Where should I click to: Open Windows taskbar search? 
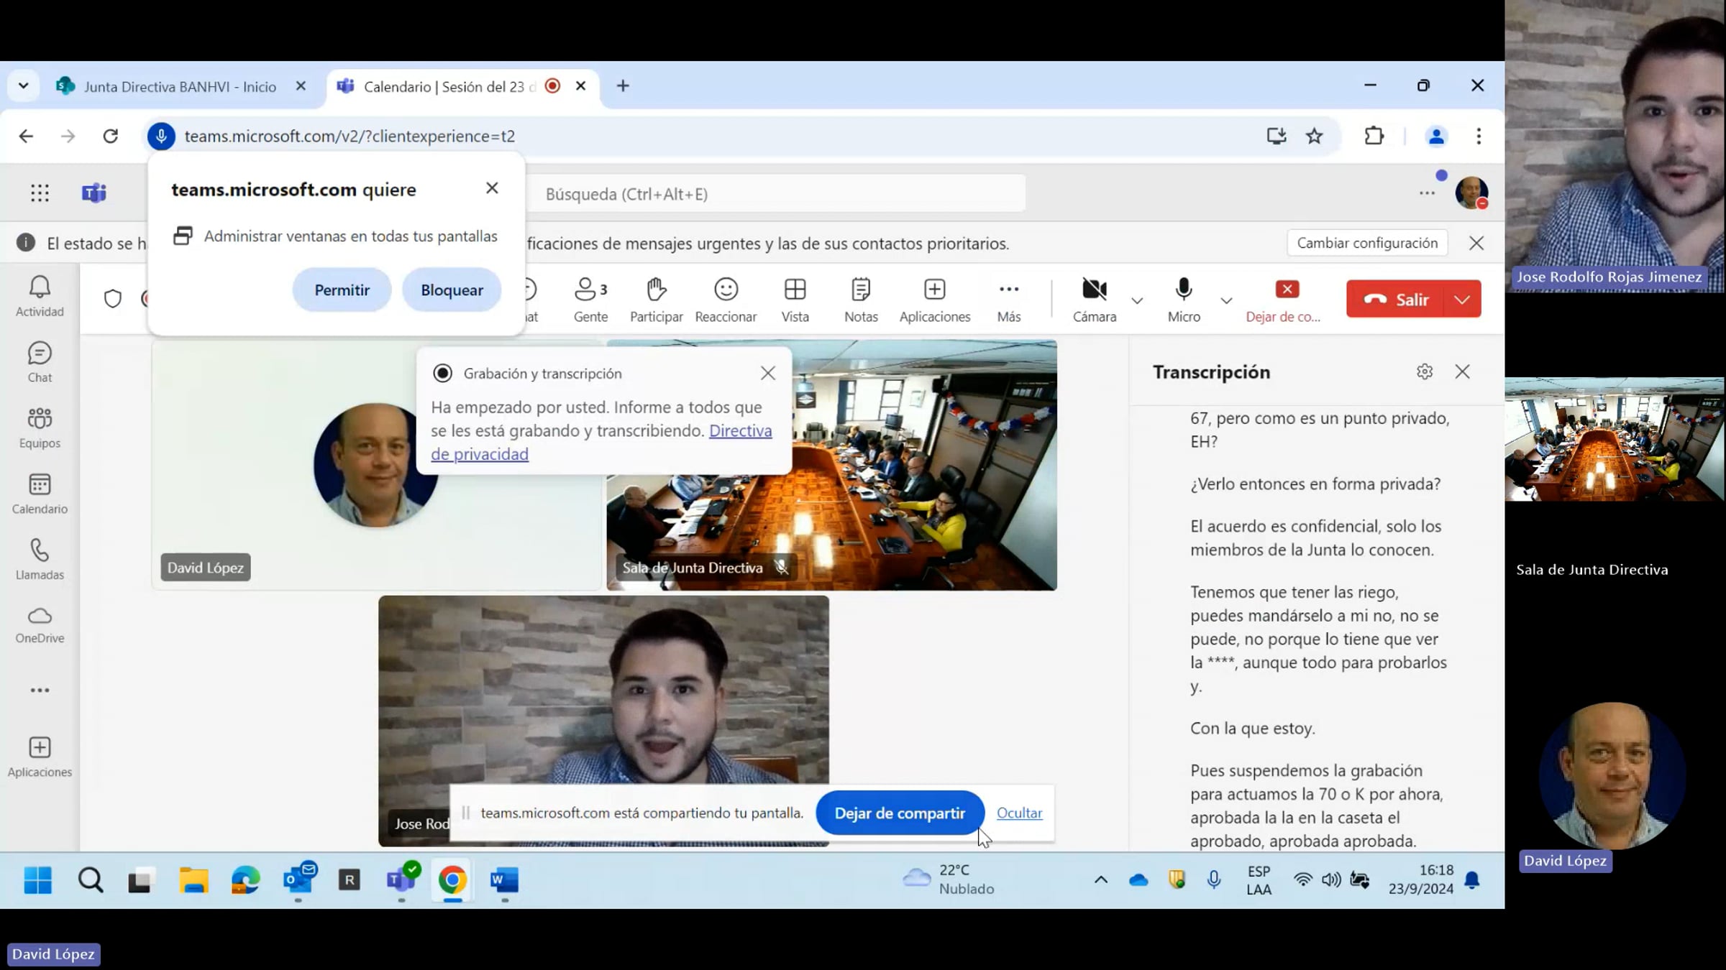pyautogui.click(x=91, y=879)
